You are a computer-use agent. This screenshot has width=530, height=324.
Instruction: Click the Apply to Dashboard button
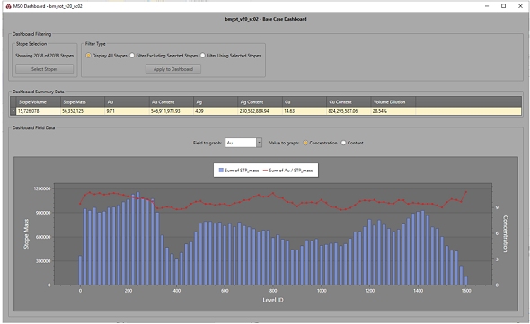click(x=173, y=69)
